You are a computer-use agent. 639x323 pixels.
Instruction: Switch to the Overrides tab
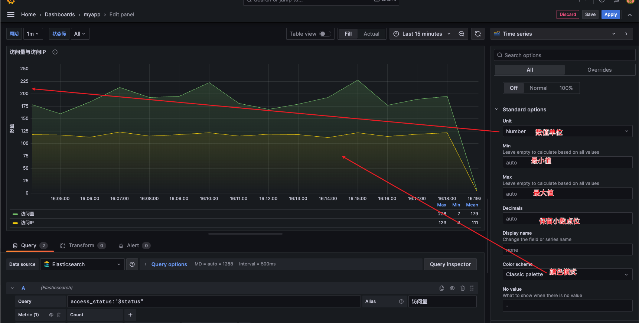[599, 70]
